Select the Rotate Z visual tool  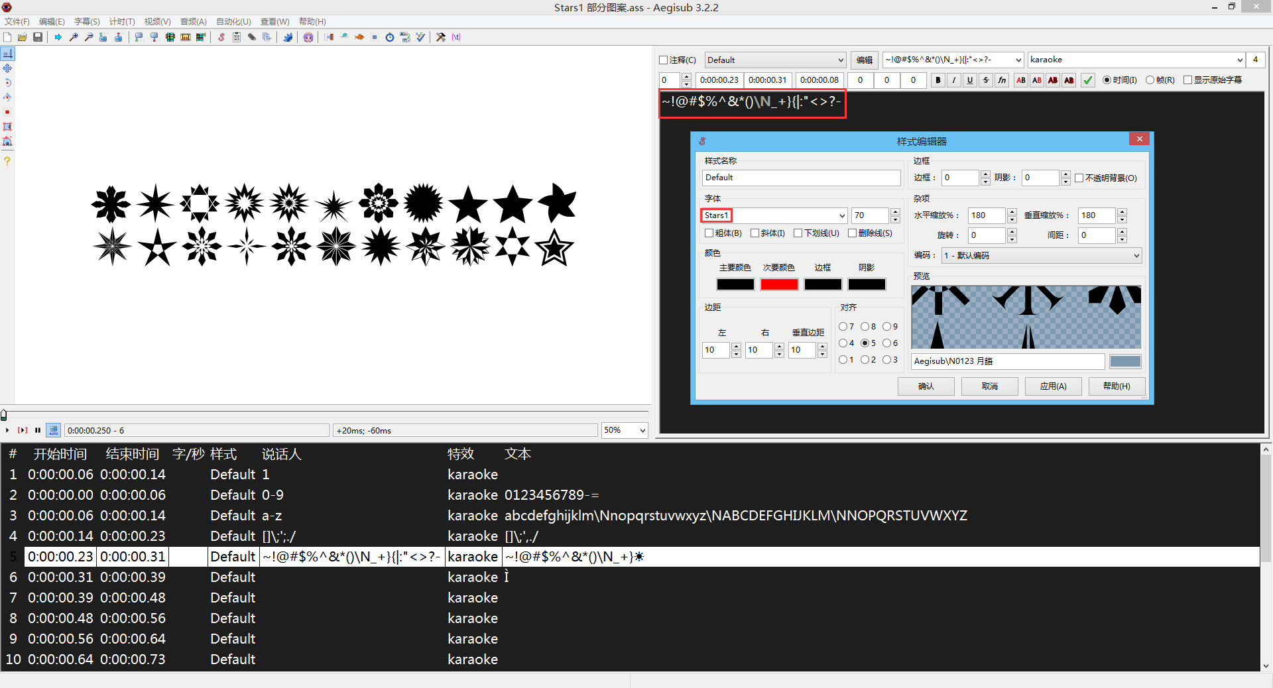point(7,83)
